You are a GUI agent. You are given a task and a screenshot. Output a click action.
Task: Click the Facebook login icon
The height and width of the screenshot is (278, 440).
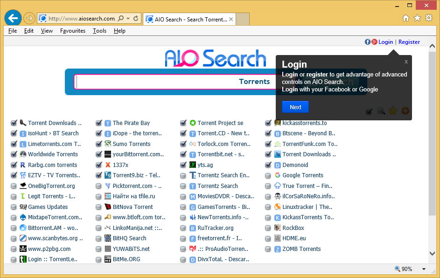(x=368, y=42)
